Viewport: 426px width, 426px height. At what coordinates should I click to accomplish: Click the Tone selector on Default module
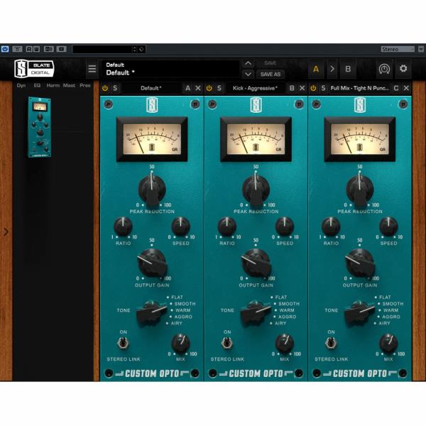coord(151,312)
